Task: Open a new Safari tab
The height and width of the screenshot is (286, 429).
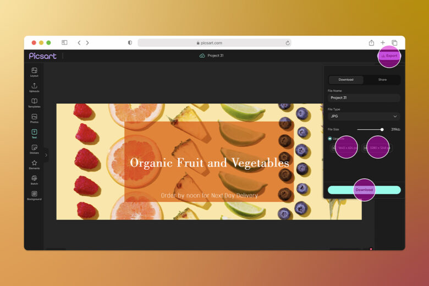Action: [x=383, y=42]
